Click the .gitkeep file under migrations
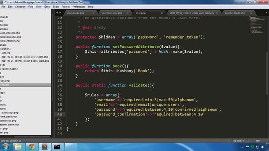 click(6, 53)
